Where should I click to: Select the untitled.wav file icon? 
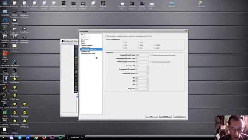15,80
